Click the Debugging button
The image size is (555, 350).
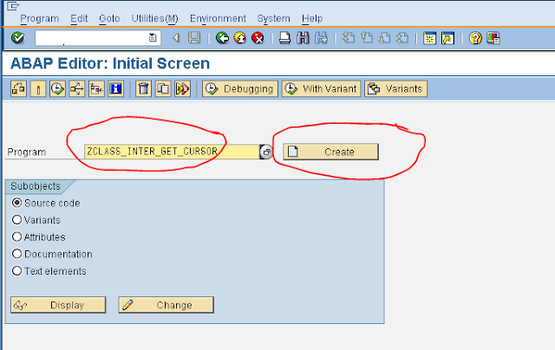(x=240, y=88)
